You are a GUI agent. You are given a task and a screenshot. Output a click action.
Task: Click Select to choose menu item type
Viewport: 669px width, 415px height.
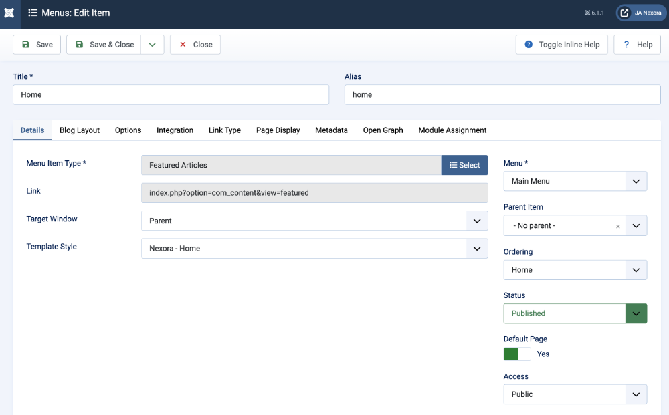(x=465, y=165)
